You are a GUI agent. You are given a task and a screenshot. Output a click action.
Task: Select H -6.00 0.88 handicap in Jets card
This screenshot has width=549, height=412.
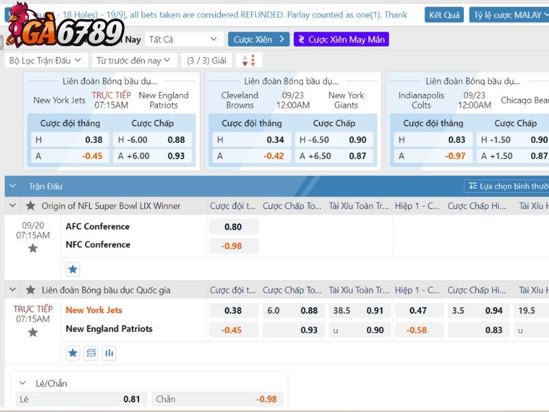(x=152, y=140)
